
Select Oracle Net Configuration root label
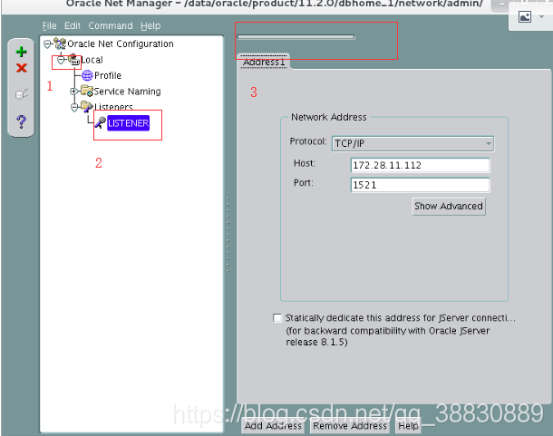click(121, 44)
